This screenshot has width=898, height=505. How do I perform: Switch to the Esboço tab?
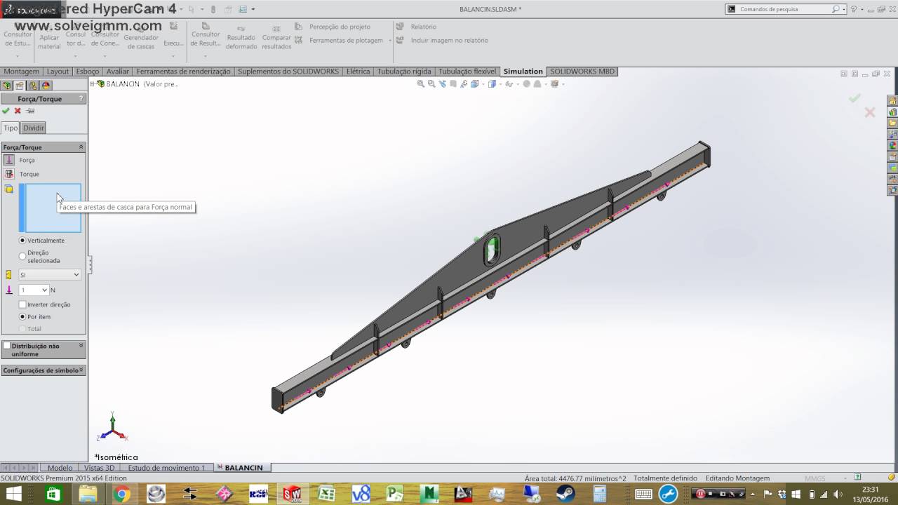(88, 72)
